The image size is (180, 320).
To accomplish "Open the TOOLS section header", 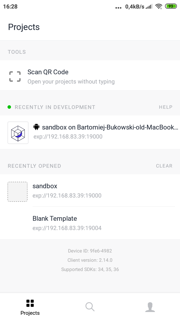I will pos(17,52).
